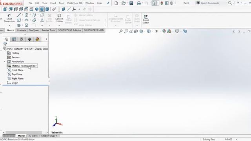
Task: Open the Smart Dimension dropdown arrow
Action: (x=9, y=25)
